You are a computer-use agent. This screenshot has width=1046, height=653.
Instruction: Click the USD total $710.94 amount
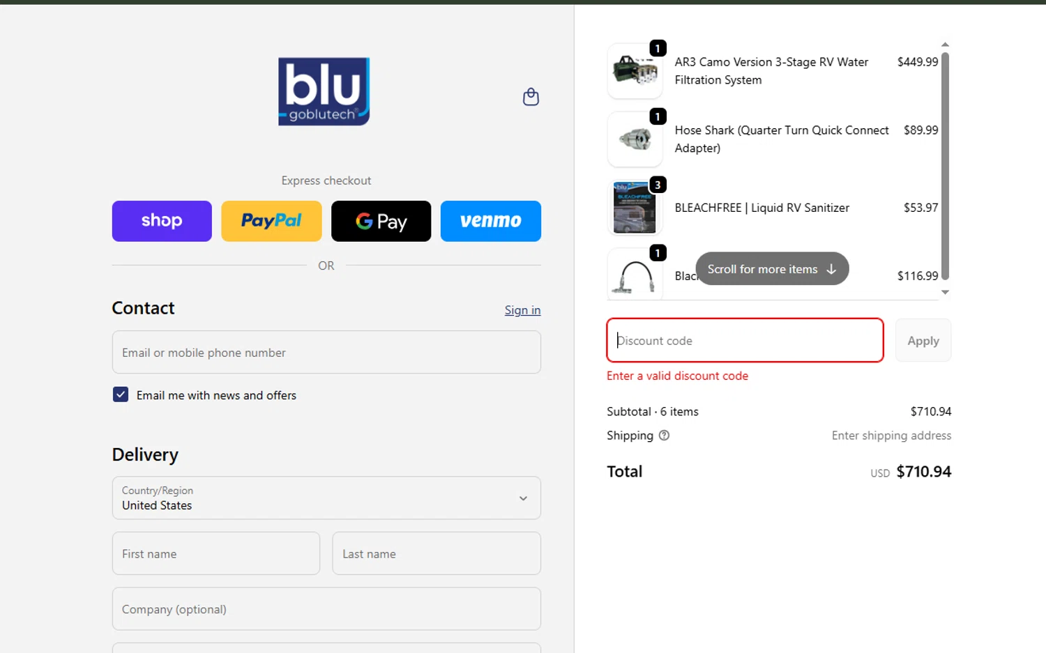[x=923, y=472]
